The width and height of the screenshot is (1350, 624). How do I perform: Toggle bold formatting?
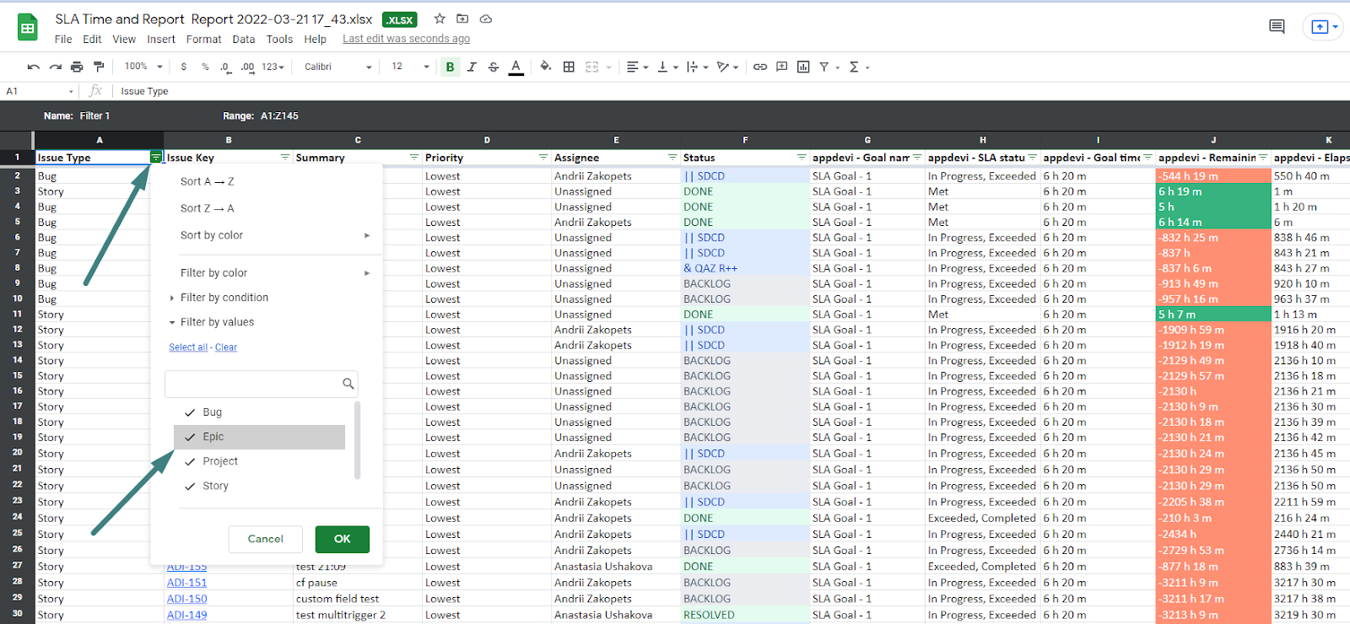450,67
